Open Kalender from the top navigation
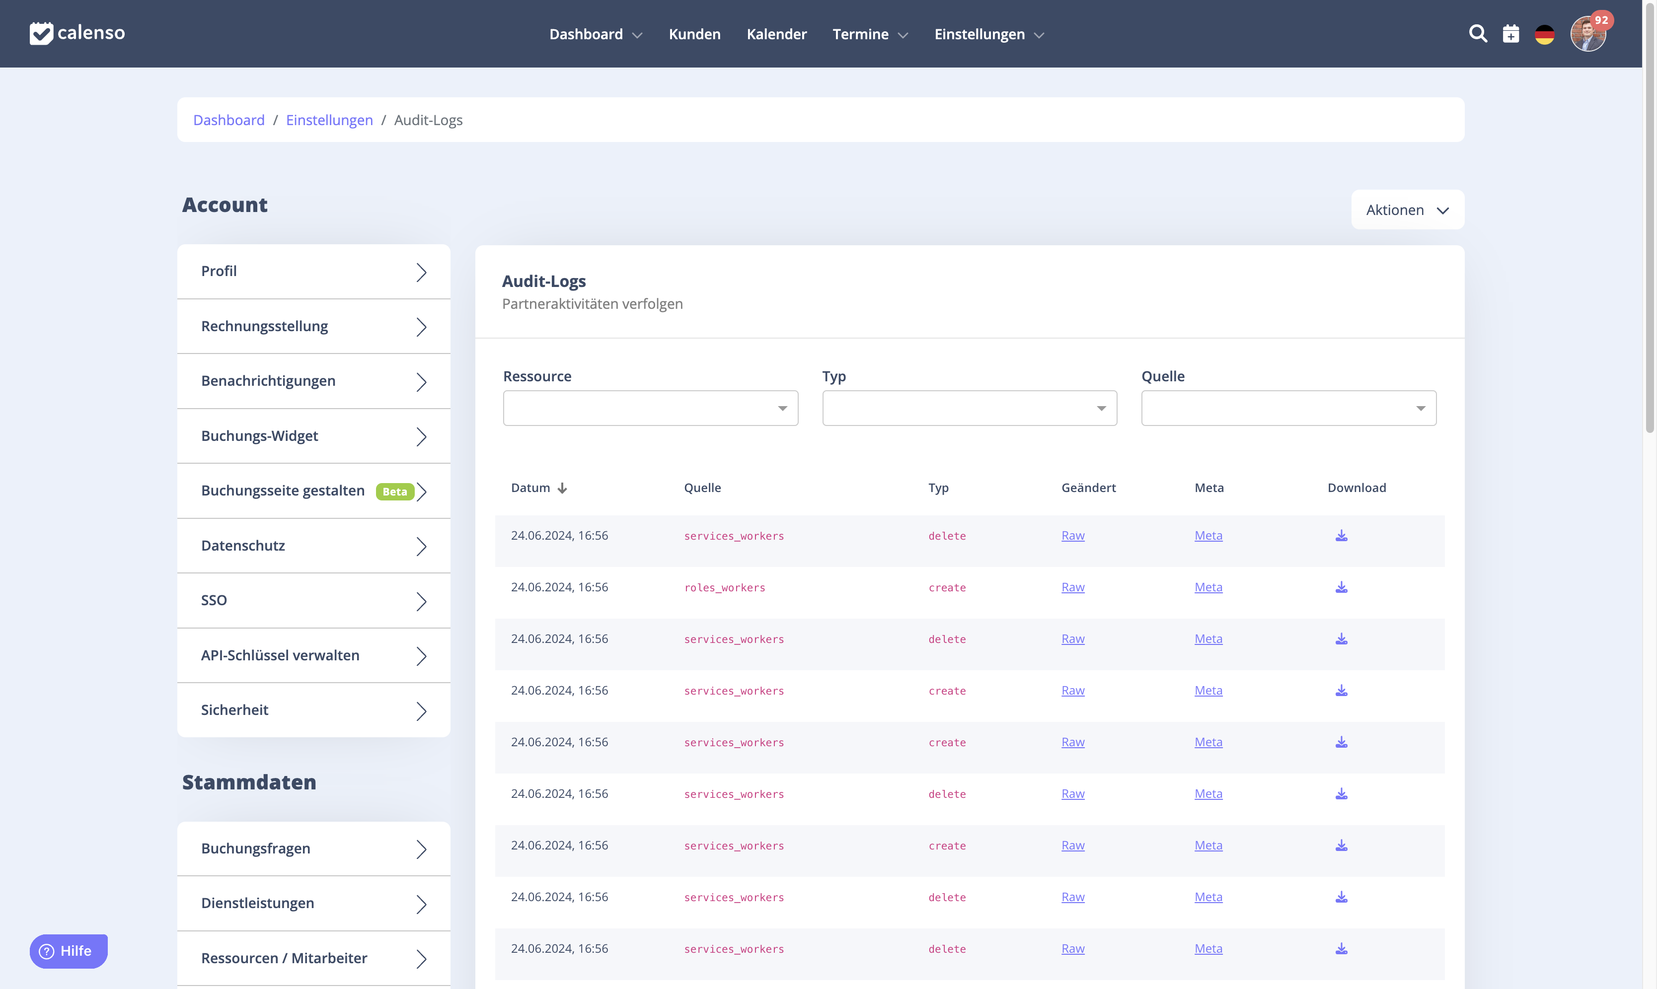The width and height of the screenshot is (1657, 989). tap(776, 34)
